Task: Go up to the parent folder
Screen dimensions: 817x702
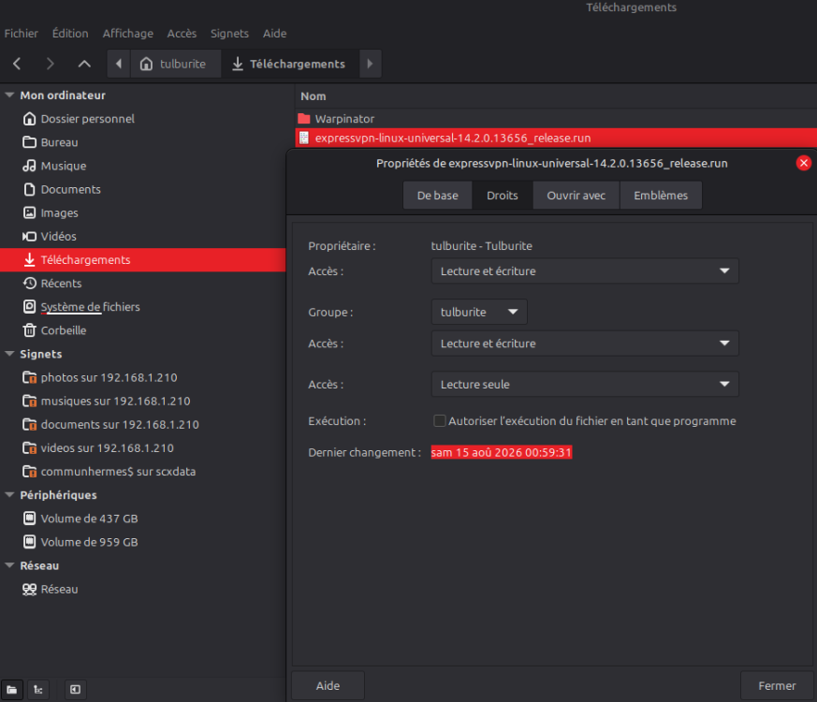Action: [x=84, y=64]
